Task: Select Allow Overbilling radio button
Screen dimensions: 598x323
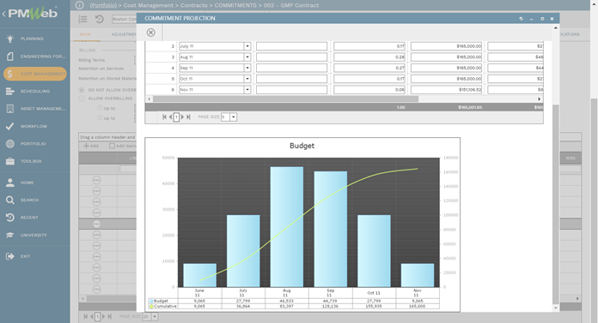Action: tap(82, 99)
